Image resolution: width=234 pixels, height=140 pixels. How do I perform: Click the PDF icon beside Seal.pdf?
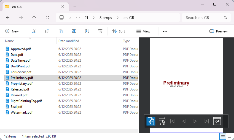click(7, 106)
